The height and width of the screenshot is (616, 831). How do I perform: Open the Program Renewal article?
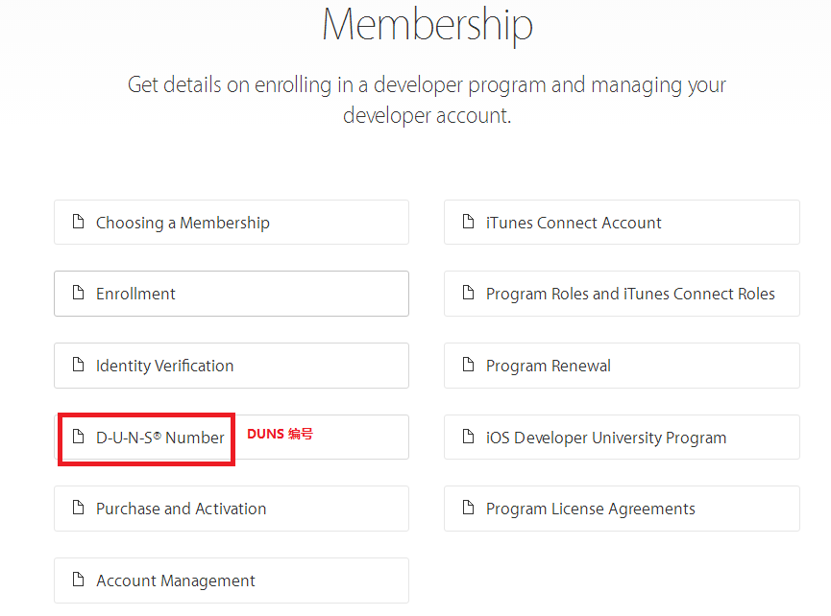(548, 366)
